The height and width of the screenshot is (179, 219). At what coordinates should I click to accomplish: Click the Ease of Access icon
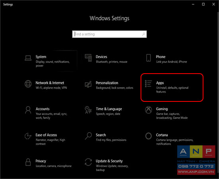28,136
